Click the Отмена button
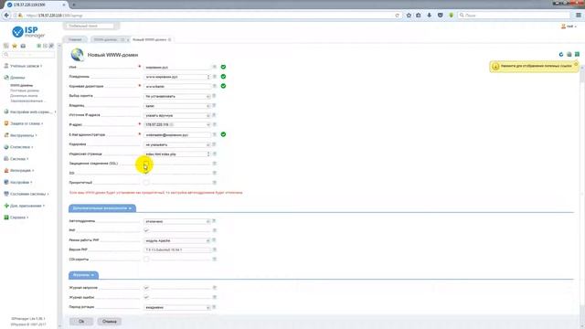 110,321
